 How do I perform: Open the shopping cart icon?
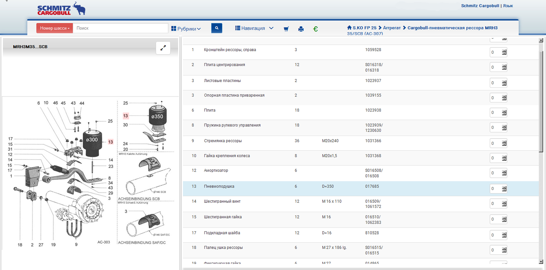pyautogui.click(x=286, y=29)
